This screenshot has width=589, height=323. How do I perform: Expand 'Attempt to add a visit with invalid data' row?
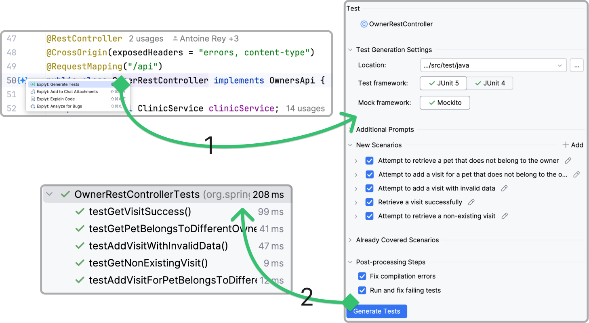356,188
